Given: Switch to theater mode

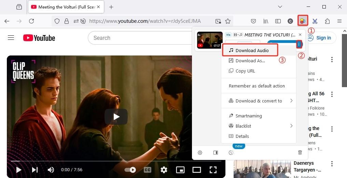Looking at the screenshot, I should [x=196, y=169].
